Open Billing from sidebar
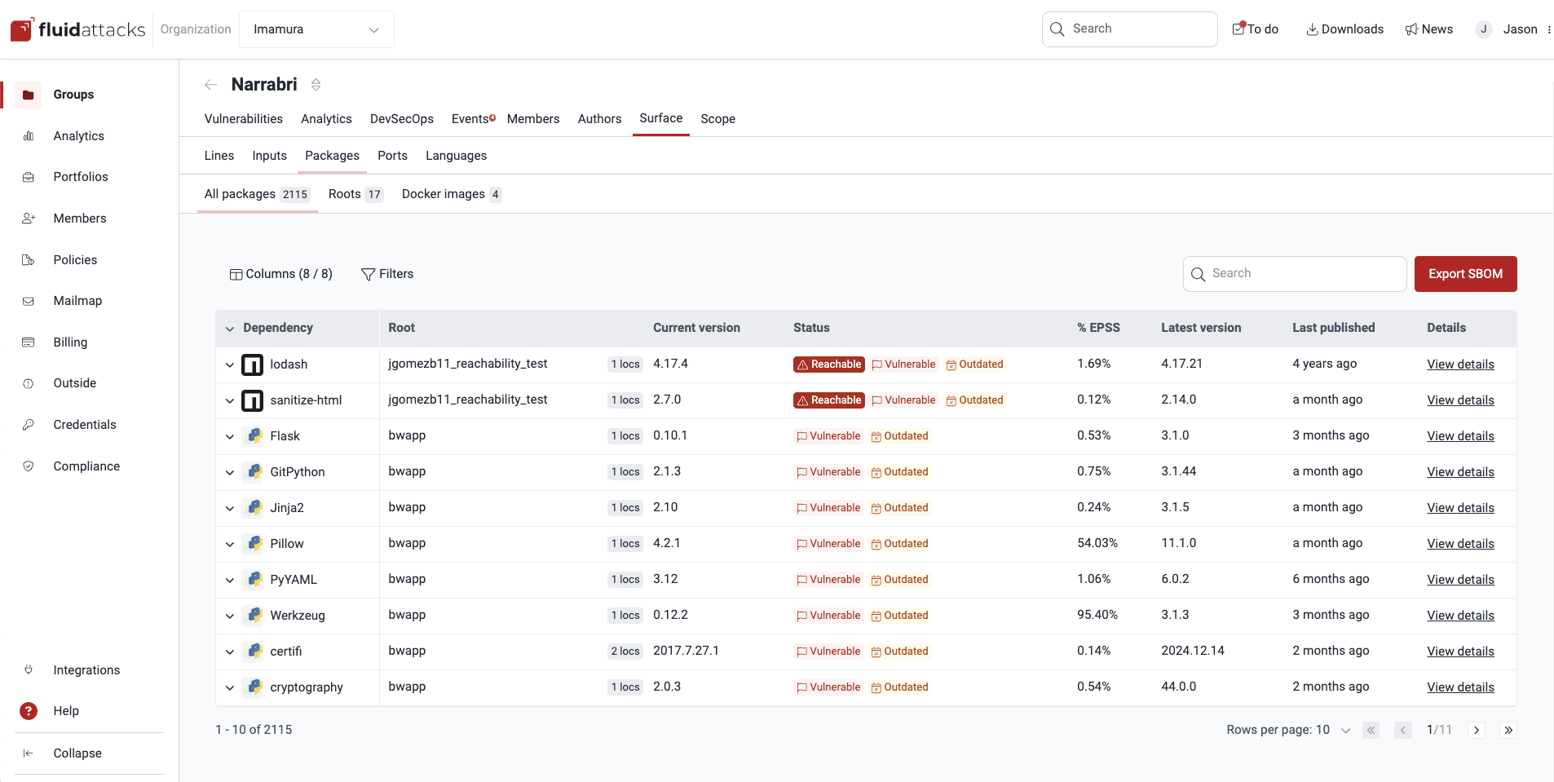1554x782 pixels. (70, 342)
